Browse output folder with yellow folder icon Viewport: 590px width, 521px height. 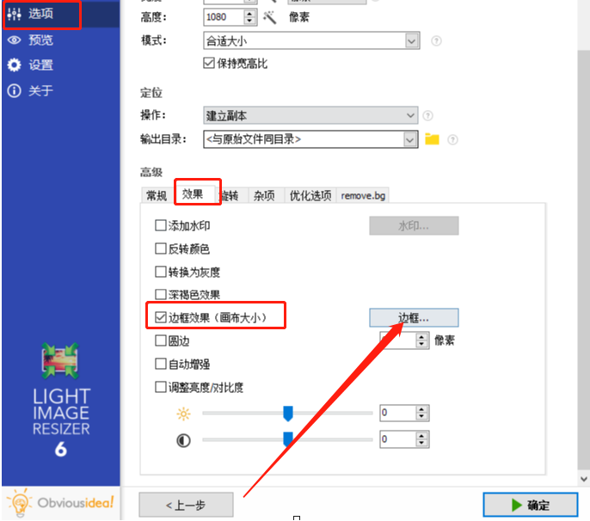click(x=432, y=139)
